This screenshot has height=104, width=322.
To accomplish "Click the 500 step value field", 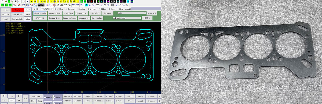I will pos(12,100).
